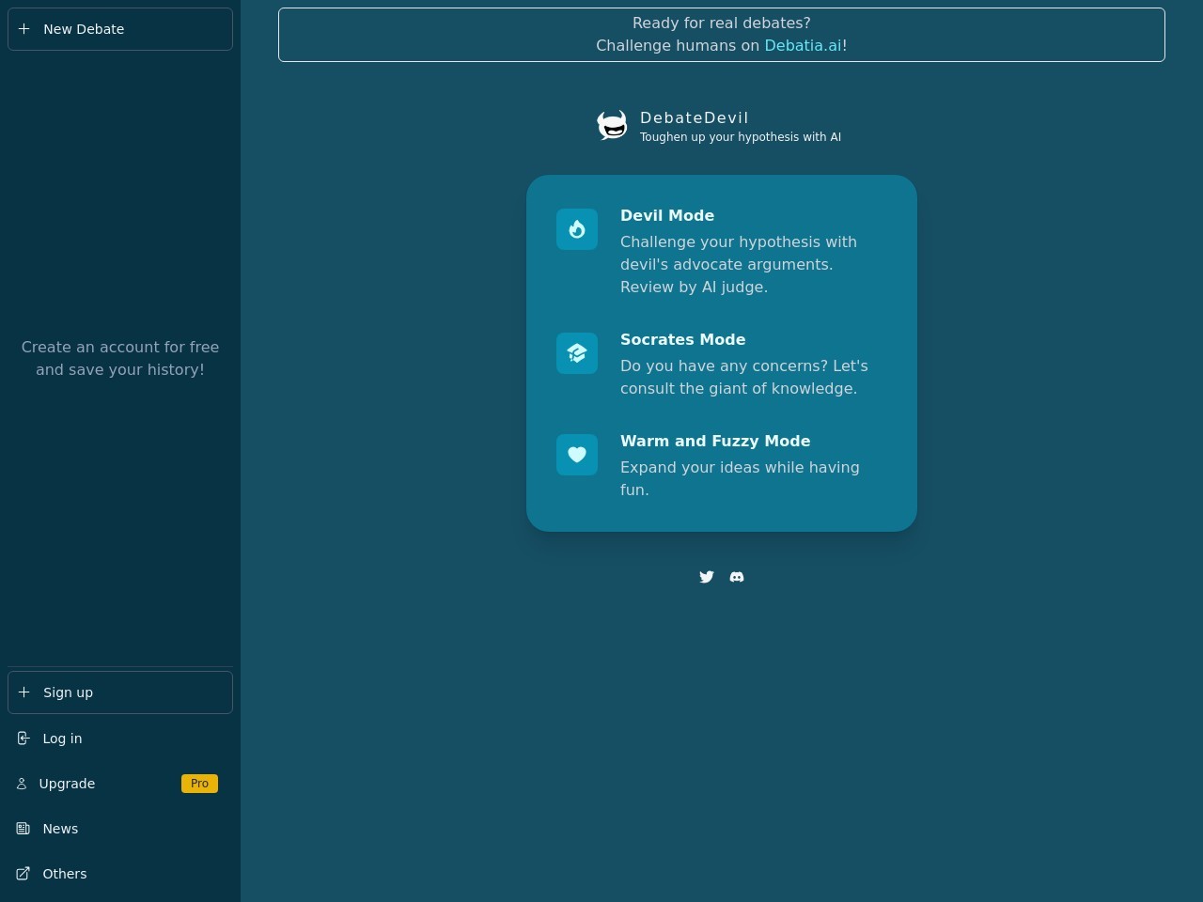This screenshot has height=902, width=1203.
Task: Open the News menu item
Action: coord(120,829)
